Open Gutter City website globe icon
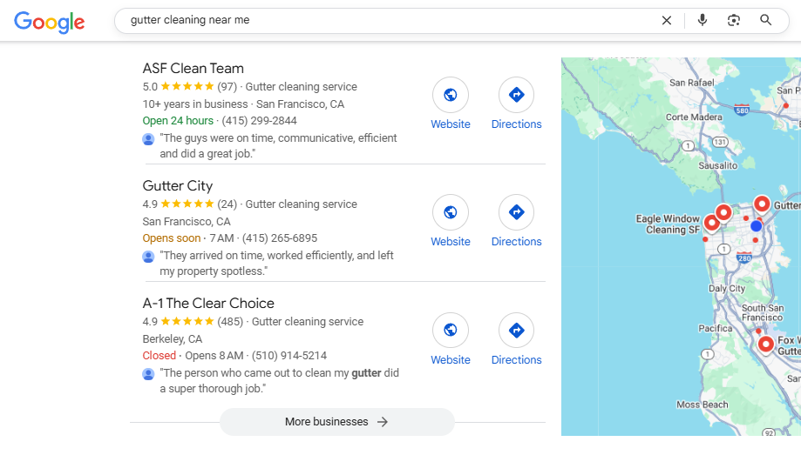 (x=451, y=212)
